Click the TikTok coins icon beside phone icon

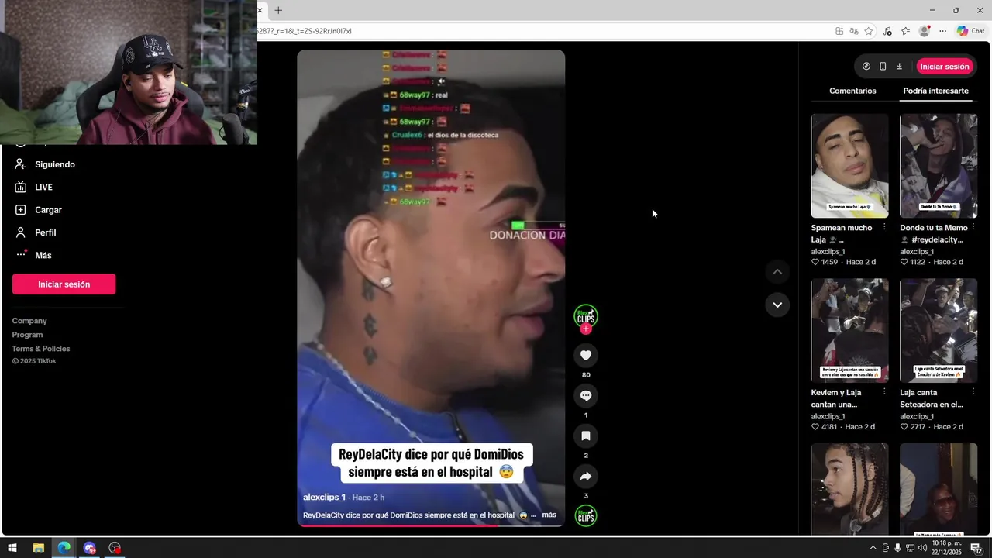click(x=866, y=67)
